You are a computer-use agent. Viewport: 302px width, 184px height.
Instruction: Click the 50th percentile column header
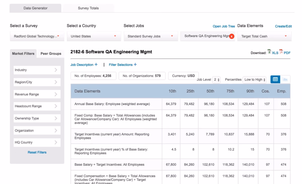coord(210,91)
